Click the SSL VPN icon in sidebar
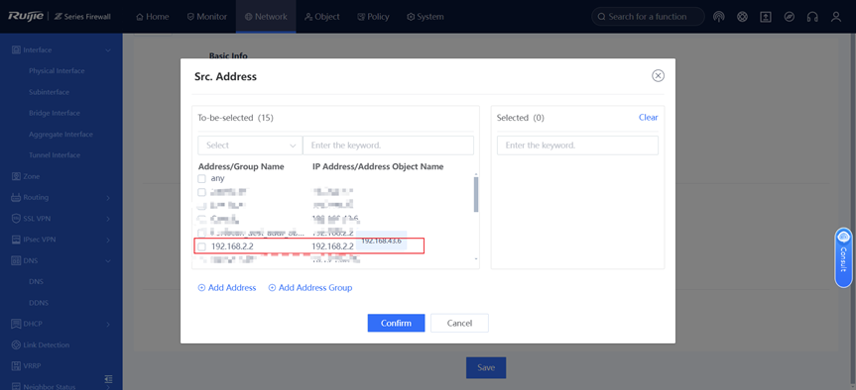 pos(16,219)
